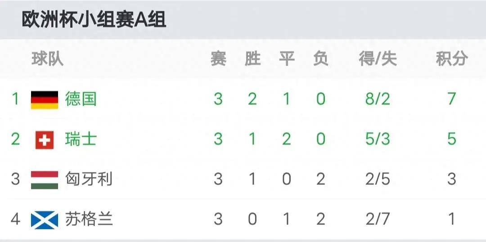The width and height of the screenshot is (486, 242).
Task: Click the 平 column header
Action: point(287,59)
